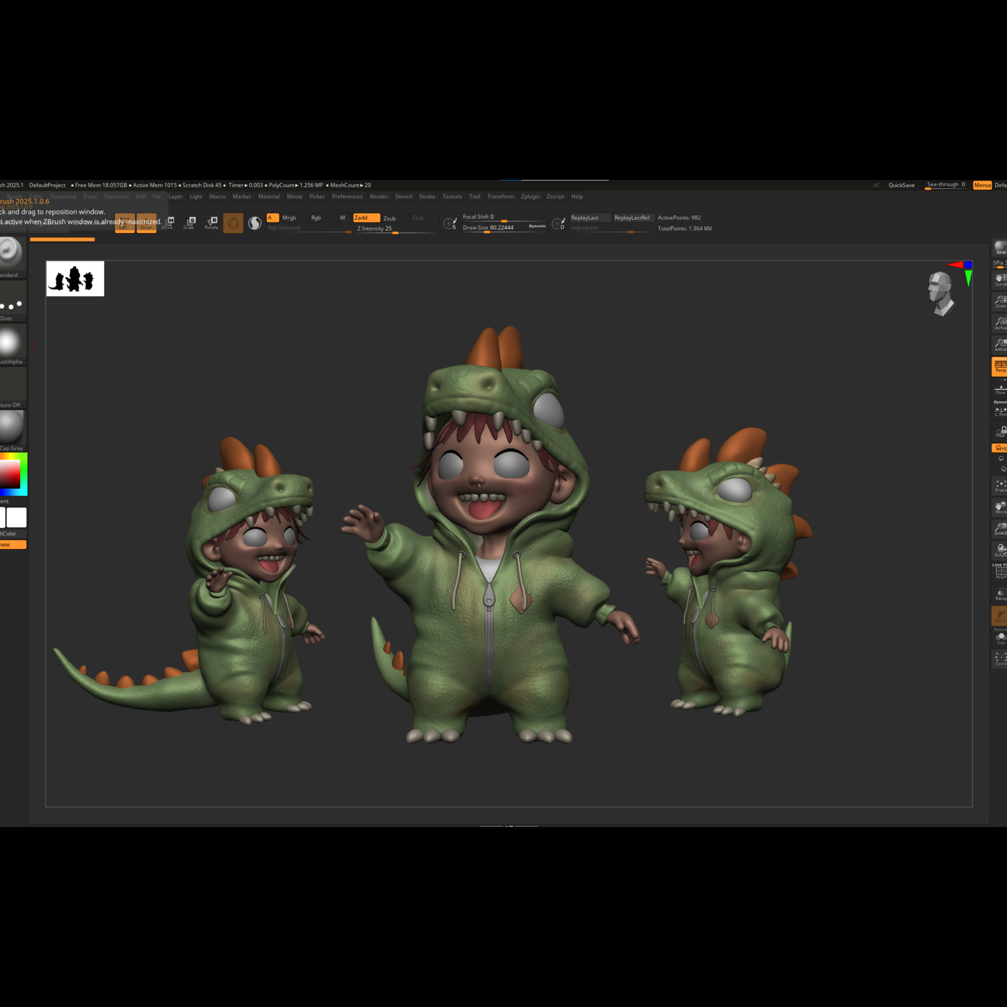The width and height of the screenshot is (1007, 1007).
Task: Click the sculptris pro sphere icon
Action: 255,223
